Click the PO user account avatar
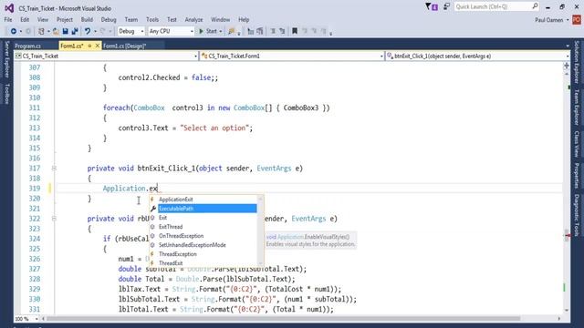This screenshot has height=328, width=584. click(577, 20)
